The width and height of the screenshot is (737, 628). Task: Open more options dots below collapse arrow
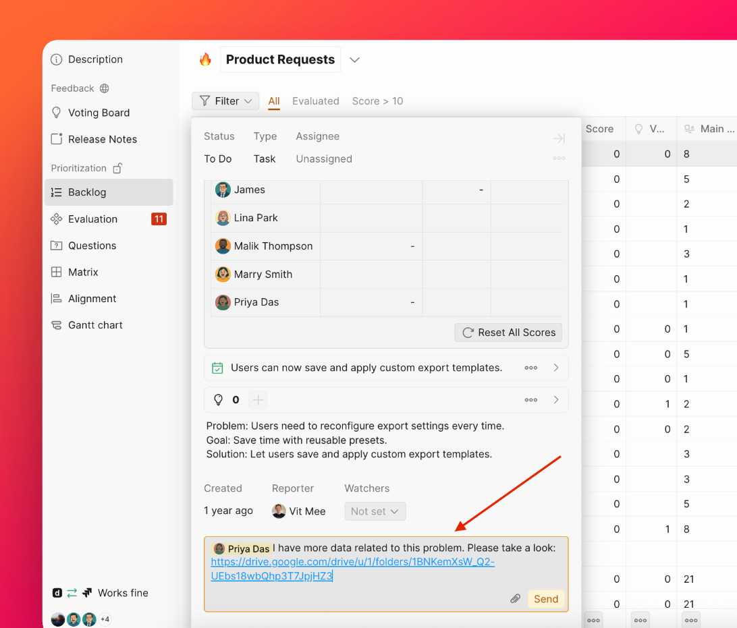(559, 159)
